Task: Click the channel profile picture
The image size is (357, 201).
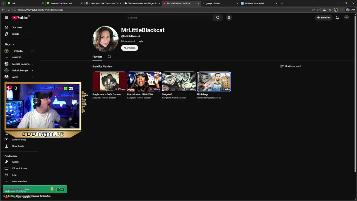Action: click(105, 39)
